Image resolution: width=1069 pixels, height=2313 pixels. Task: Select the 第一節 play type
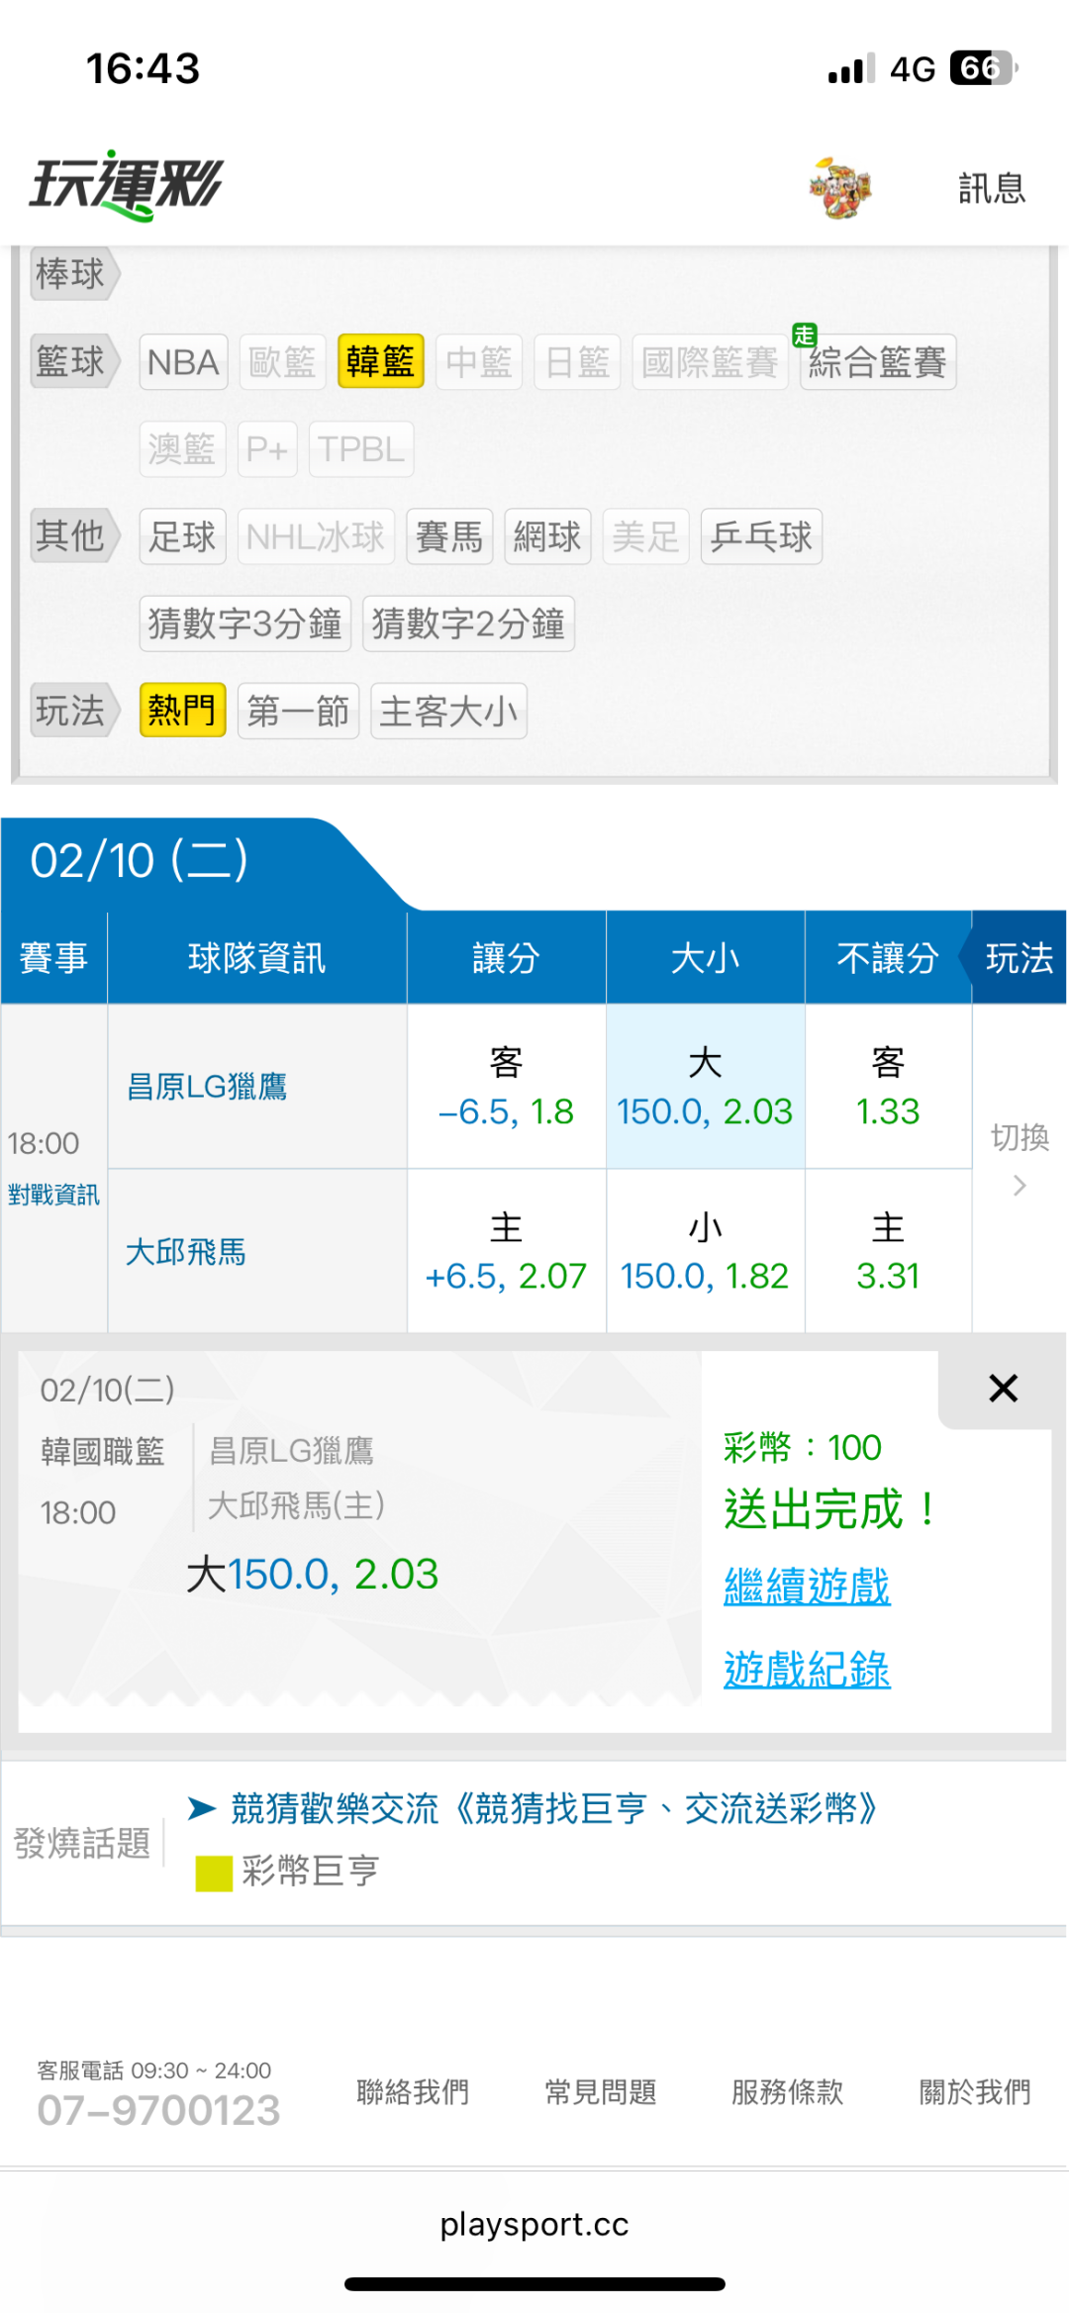pyautogui.click(x=298, y=711)
